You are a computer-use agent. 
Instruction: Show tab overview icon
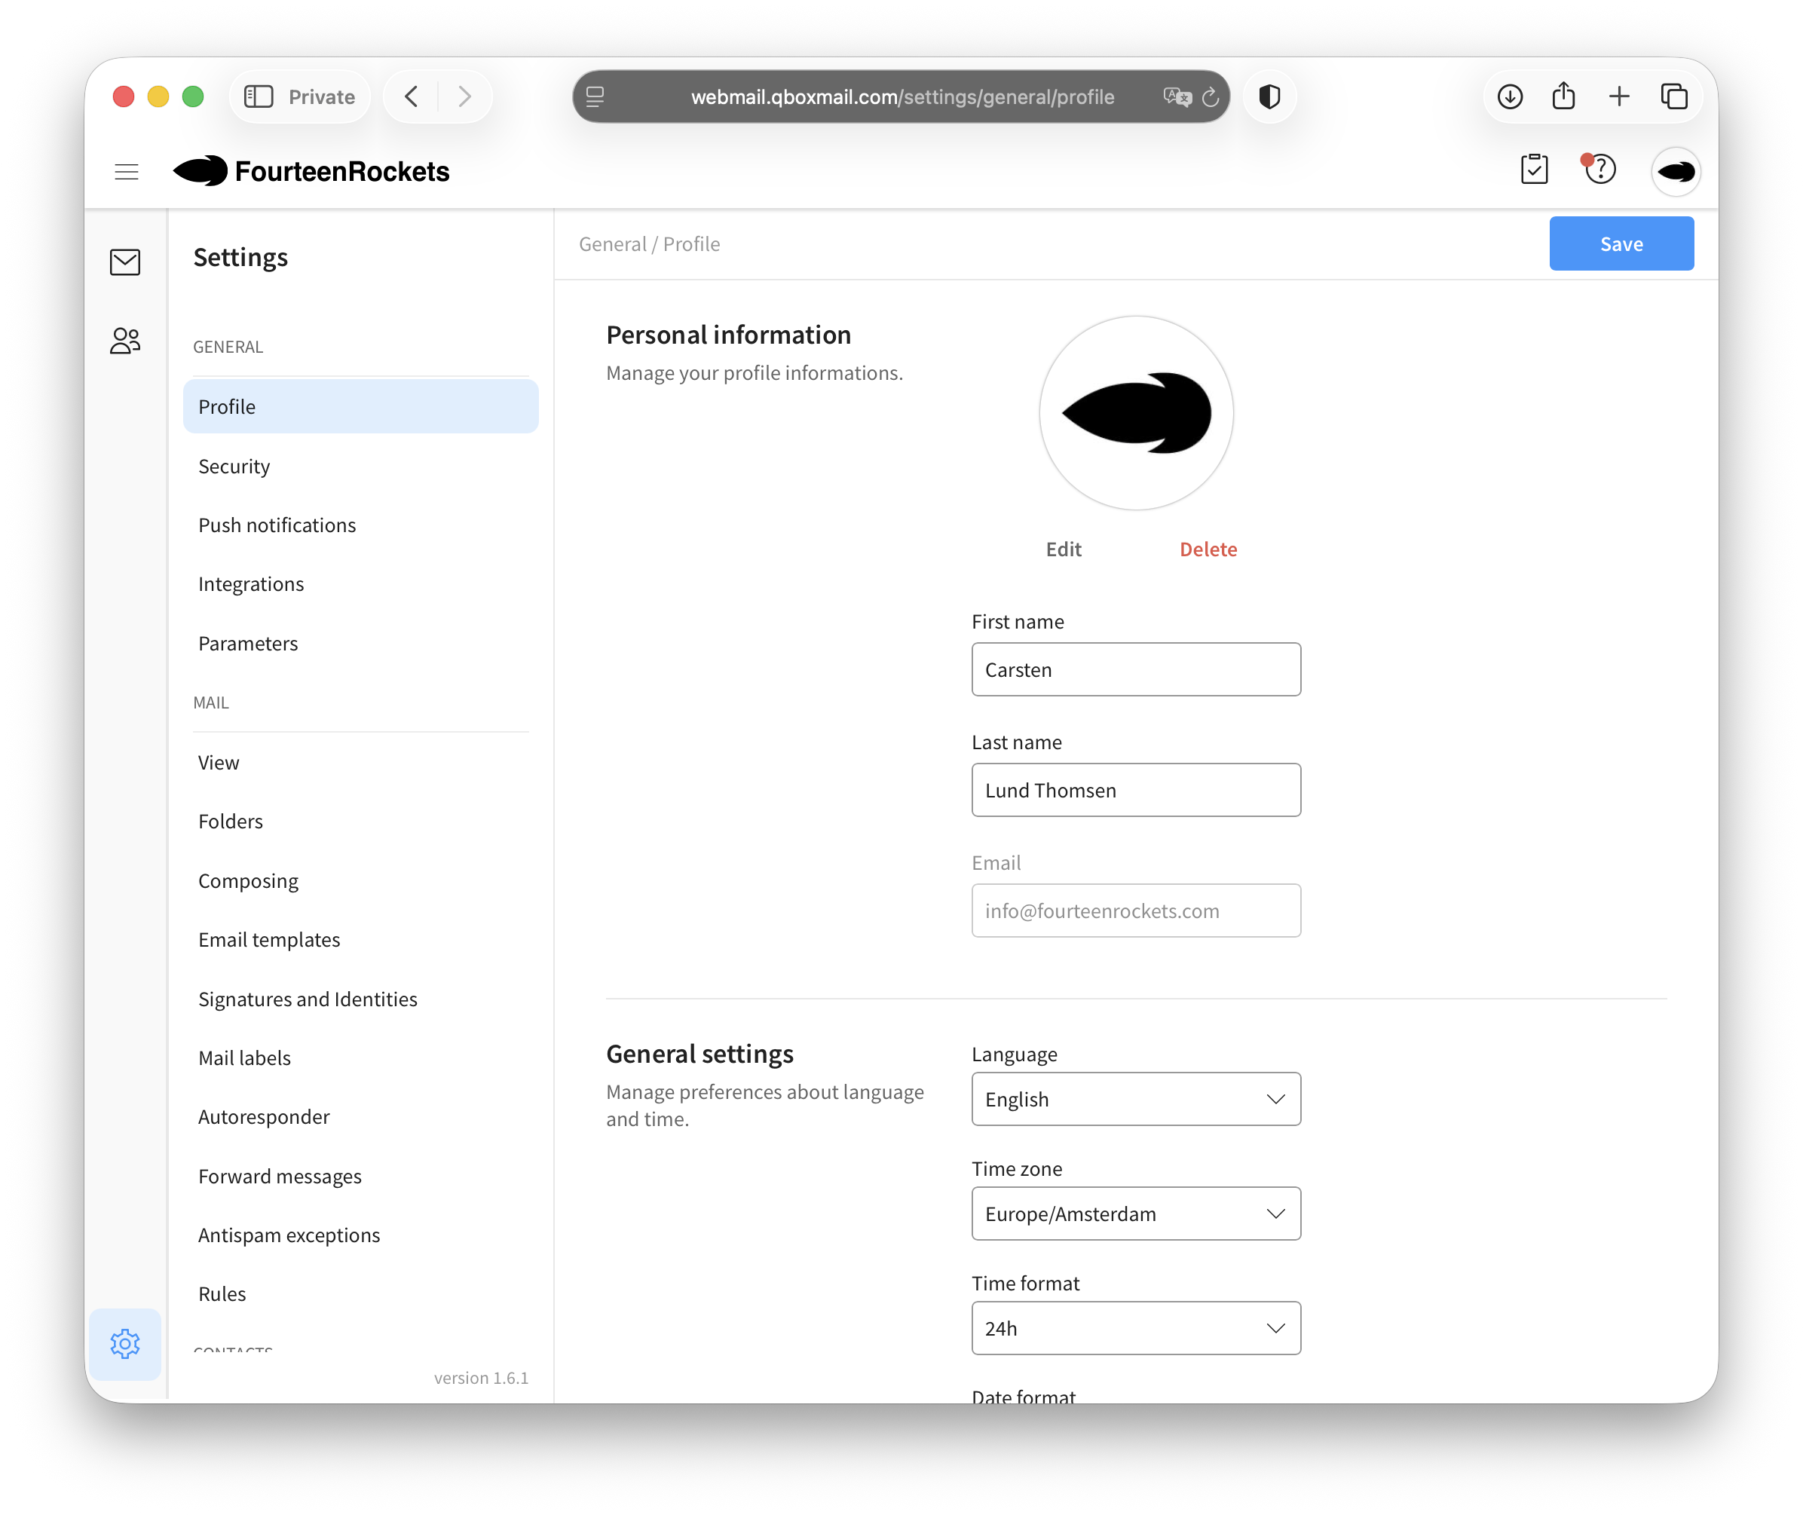[1674, 96]
